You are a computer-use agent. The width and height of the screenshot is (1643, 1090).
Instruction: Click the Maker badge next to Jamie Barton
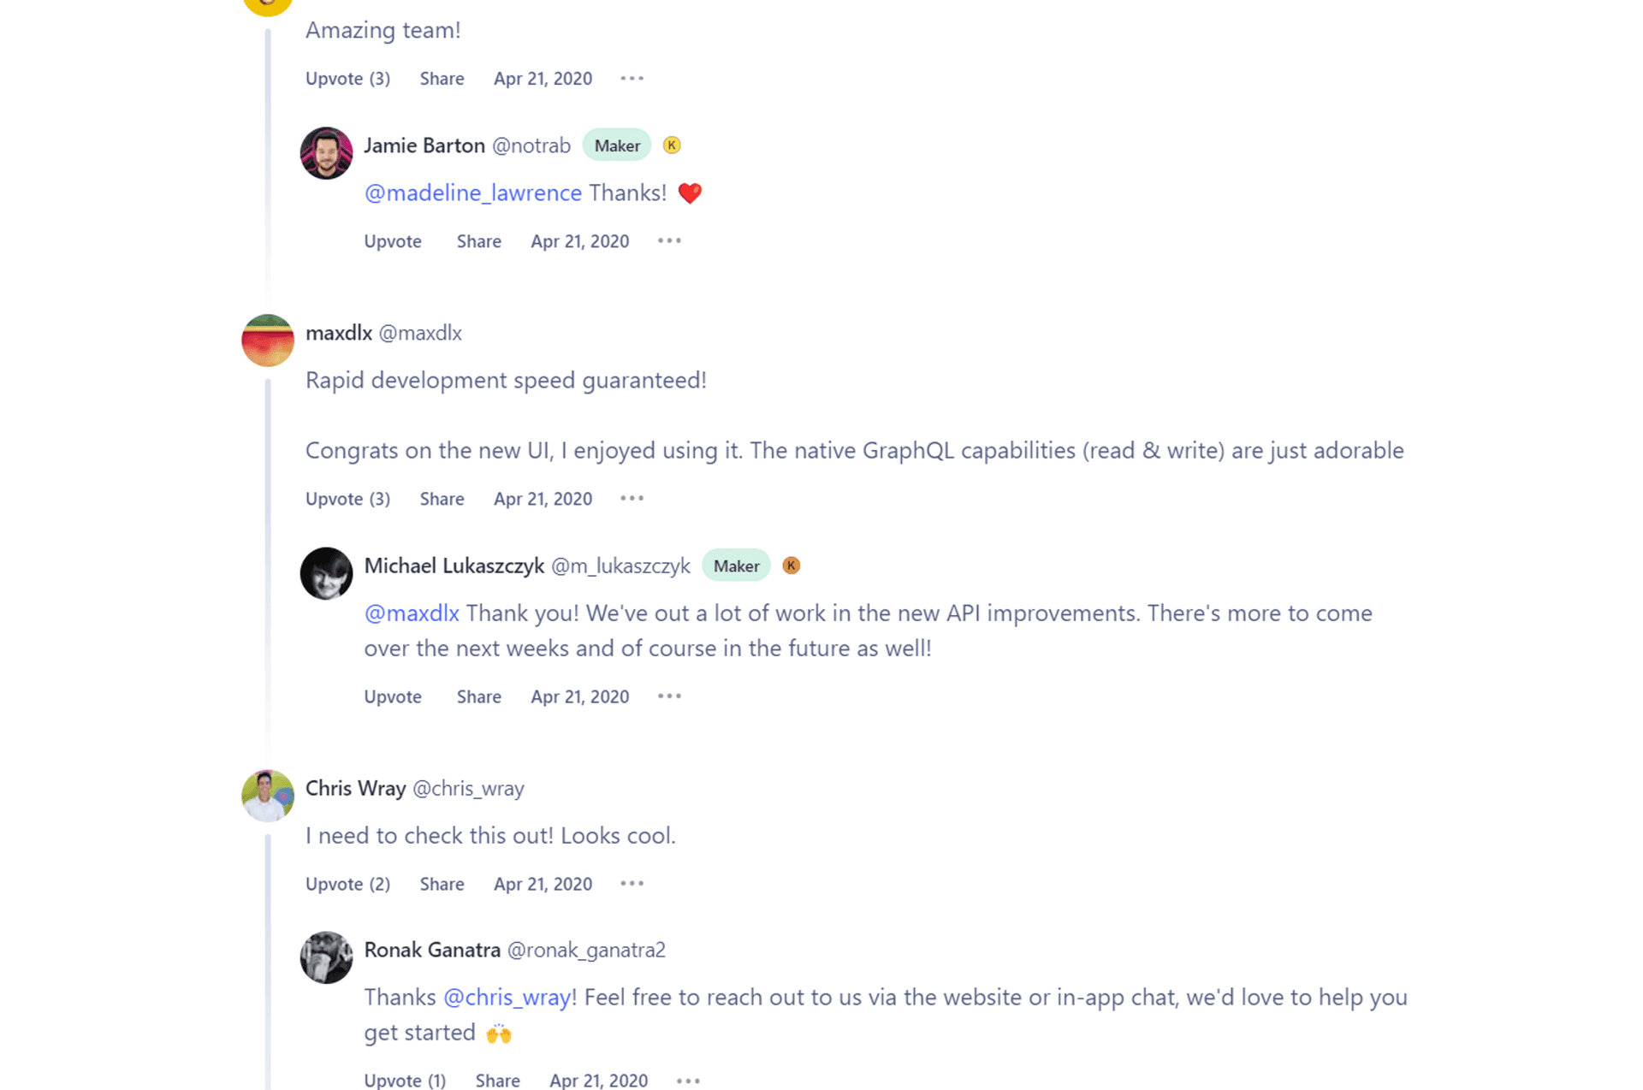tap(617, 145)
